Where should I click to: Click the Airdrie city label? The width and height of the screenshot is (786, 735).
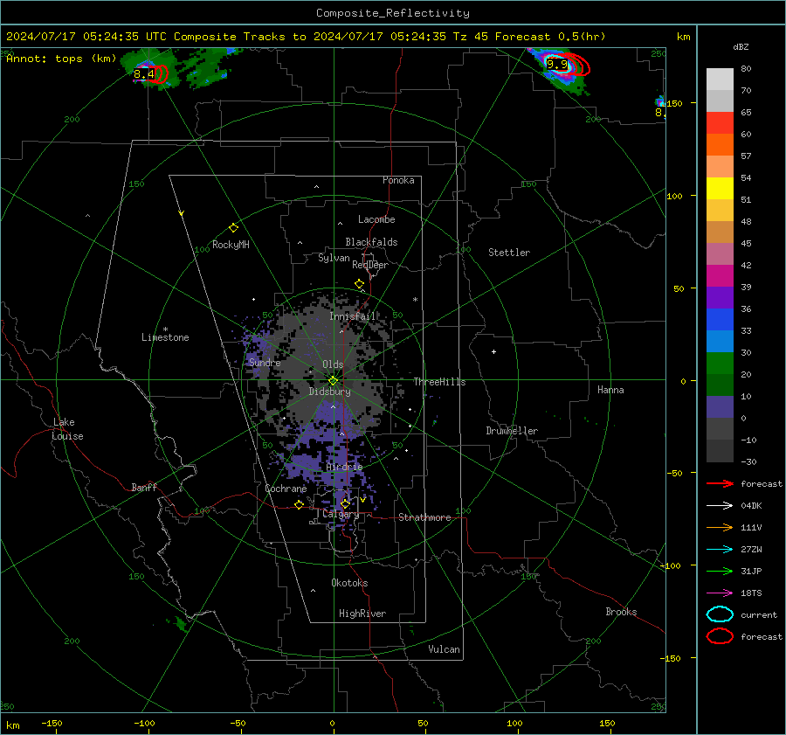point(344,467)
